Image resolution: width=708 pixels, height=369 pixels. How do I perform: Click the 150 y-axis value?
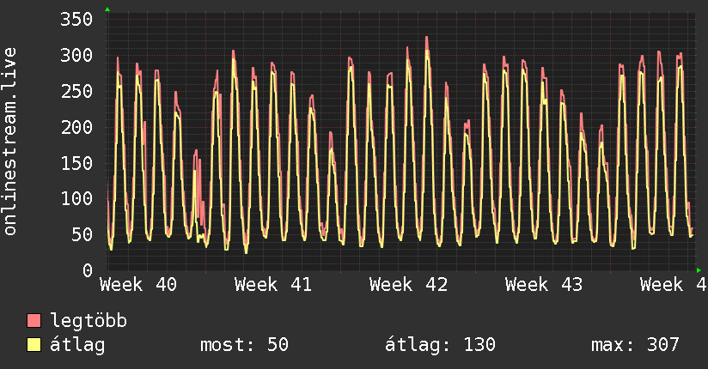click(x=76, y=163)
